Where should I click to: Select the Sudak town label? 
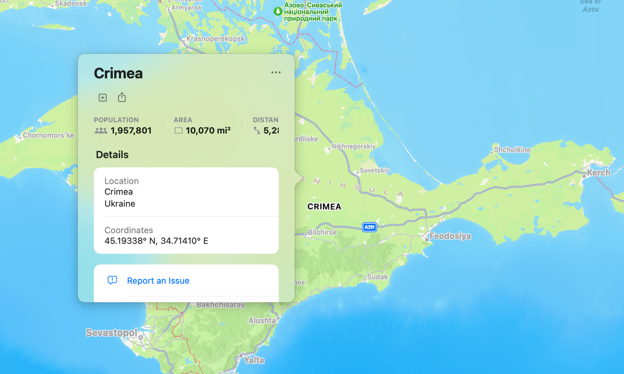point(378,277)
